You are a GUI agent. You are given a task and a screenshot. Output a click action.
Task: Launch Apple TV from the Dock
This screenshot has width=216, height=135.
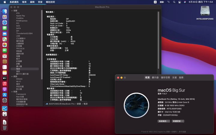(4, 78)
